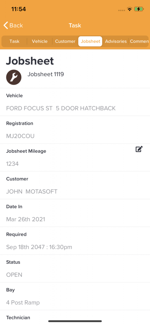The height and width of the screenshot is (325, 150).
Task: Go back using the Back button
Action: [x=13, y=25]
